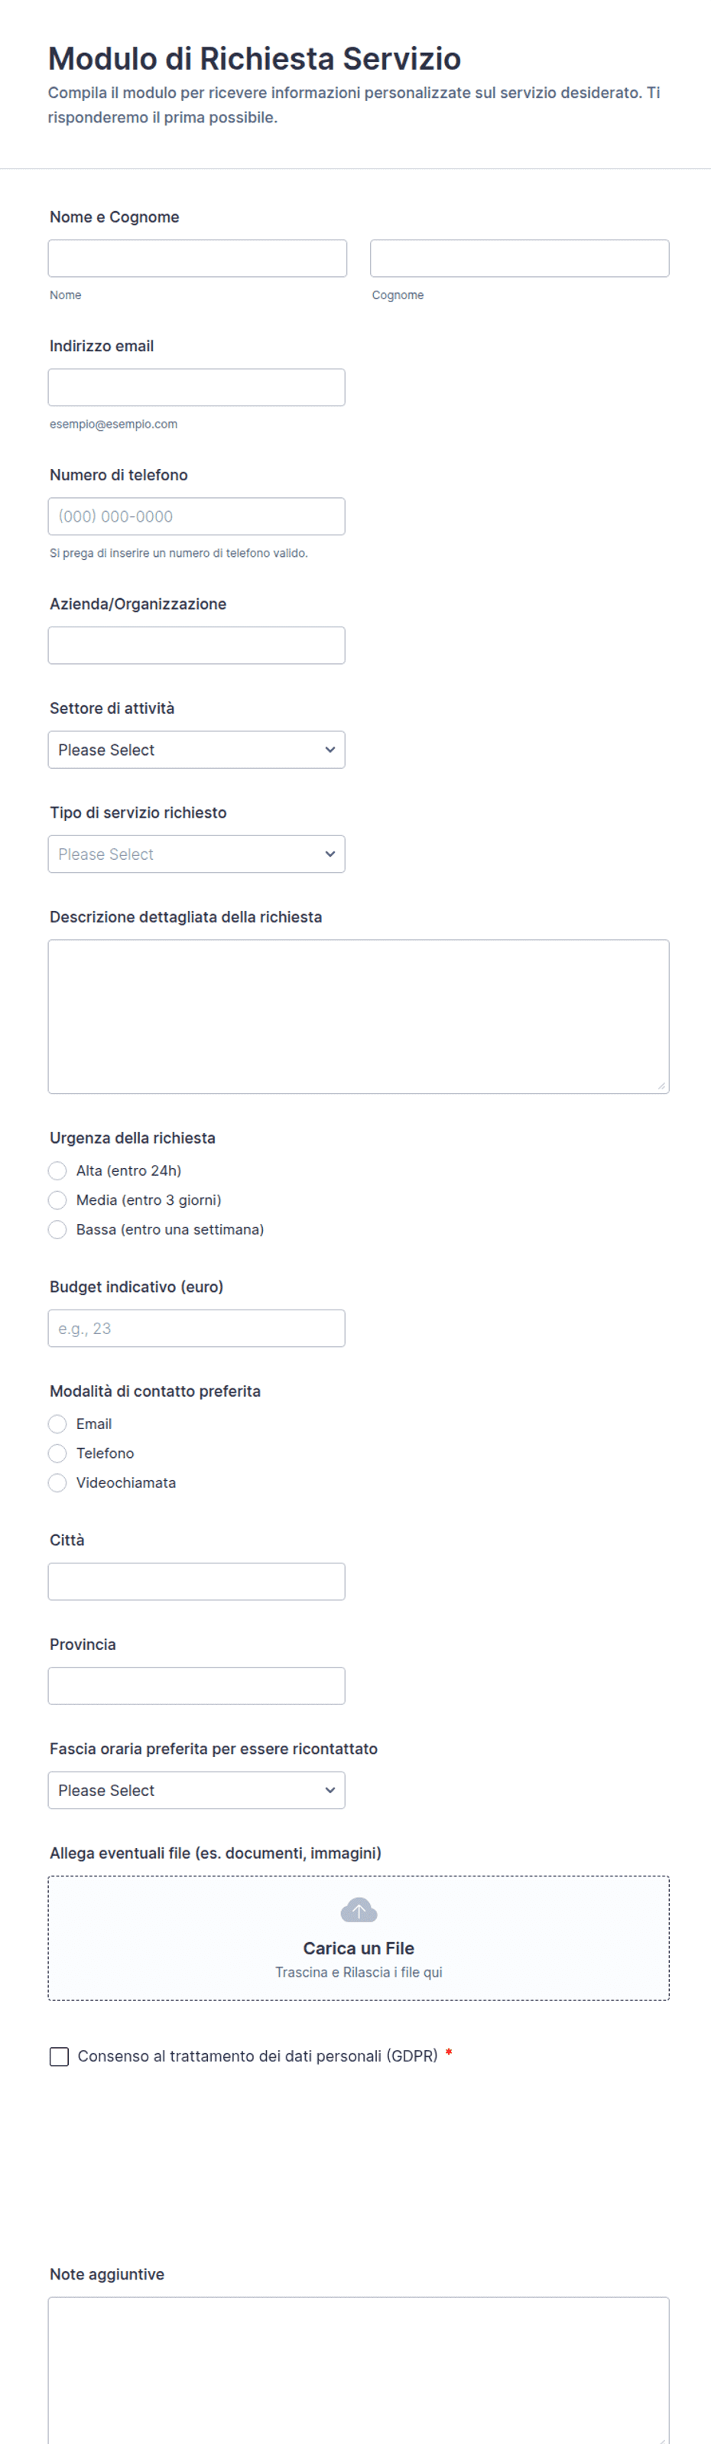Click the Carica un File upload area
This screenshot has width=711, height=2444.
(x=359, y=1938)
